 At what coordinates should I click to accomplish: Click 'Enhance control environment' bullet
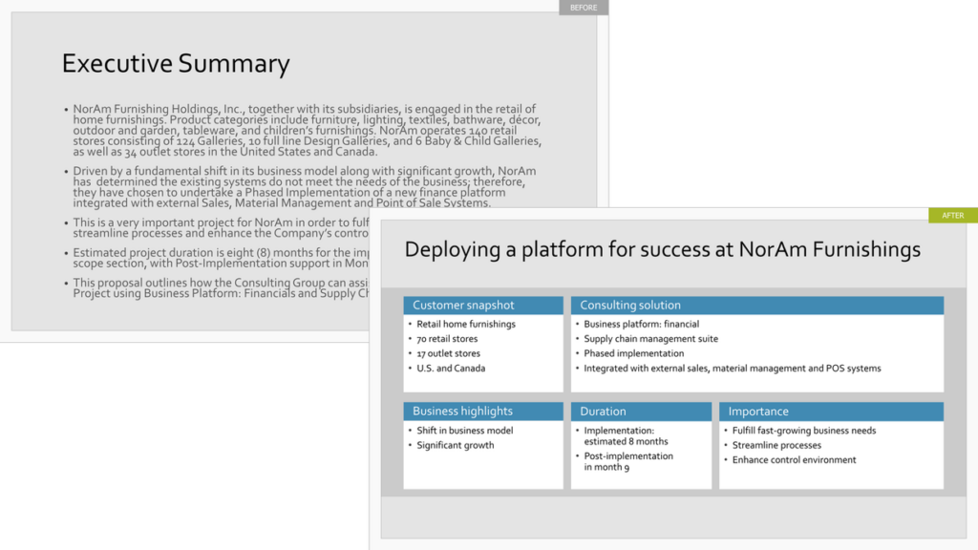coord(794,460)
